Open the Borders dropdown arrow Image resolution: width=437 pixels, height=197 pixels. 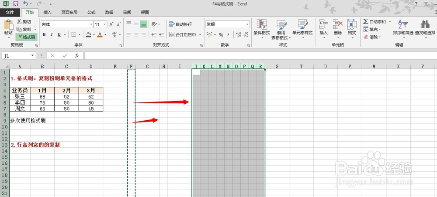pyautogui.click(x=79, y=35)
